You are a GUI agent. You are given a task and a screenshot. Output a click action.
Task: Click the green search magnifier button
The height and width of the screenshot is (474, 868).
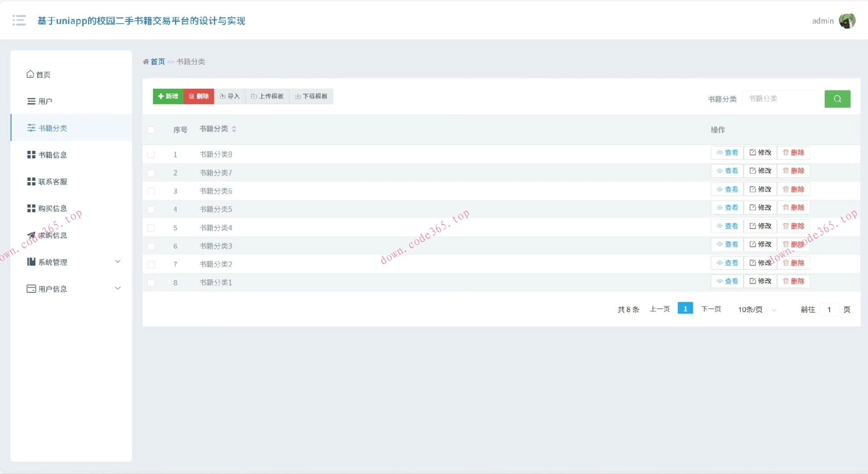tap(837, 99)
